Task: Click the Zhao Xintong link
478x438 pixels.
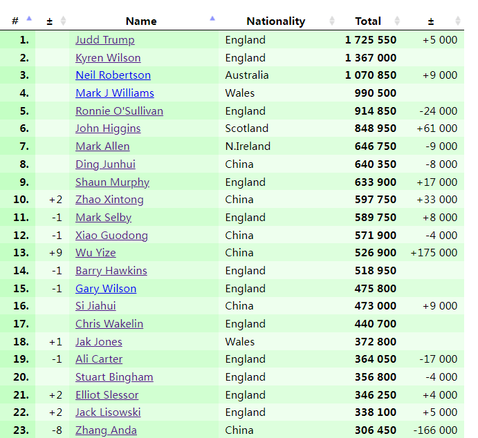Action: click(109, 200)
